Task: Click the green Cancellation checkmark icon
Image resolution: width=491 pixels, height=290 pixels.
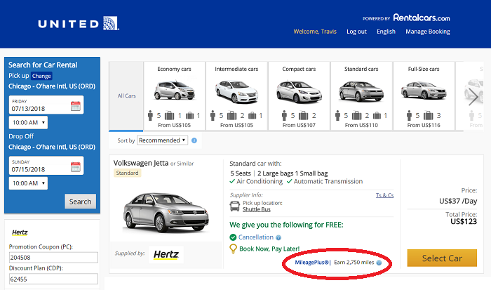Action: pyautogui.click(x=233, y=237)
